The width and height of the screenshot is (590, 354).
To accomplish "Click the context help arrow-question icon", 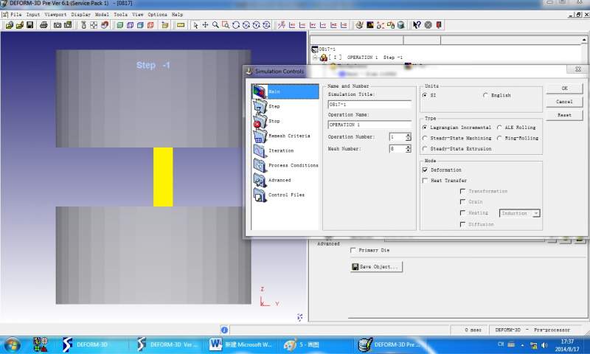I will 417,25.
